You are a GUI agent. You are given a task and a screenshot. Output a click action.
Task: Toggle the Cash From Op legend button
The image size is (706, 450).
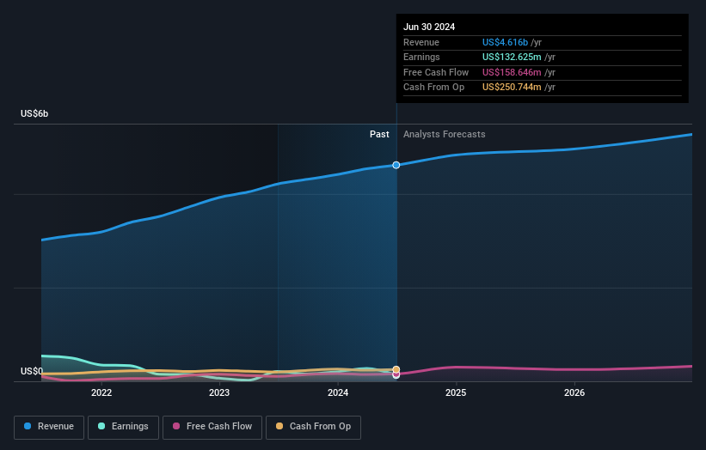(313, 427)
